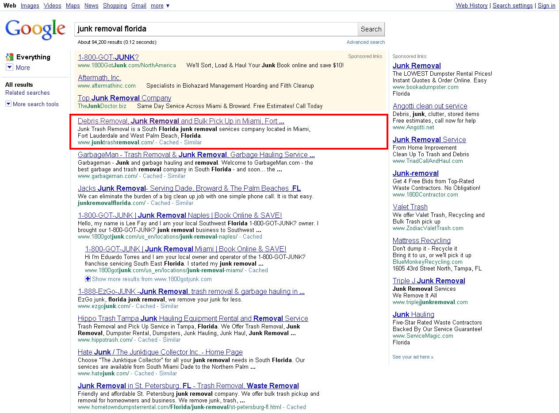Select Everything in left sidebar
The height and width of the screenshot is (413, 559).
(33, 57)
